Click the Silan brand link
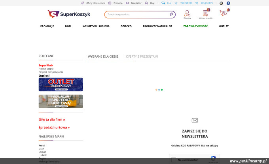269x164 pixels. [42, 149]
